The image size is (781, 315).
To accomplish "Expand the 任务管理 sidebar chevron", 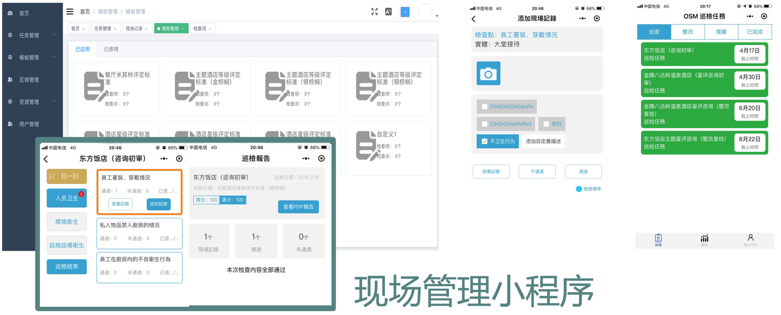I will [54, 35].
